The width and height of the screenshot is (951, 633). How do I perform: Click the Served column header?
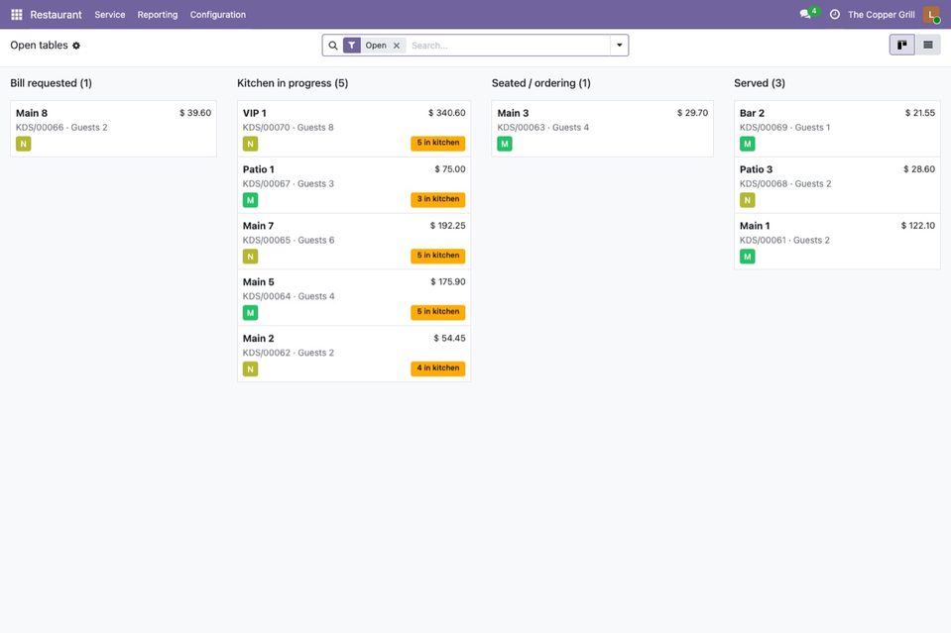[760, 83]
